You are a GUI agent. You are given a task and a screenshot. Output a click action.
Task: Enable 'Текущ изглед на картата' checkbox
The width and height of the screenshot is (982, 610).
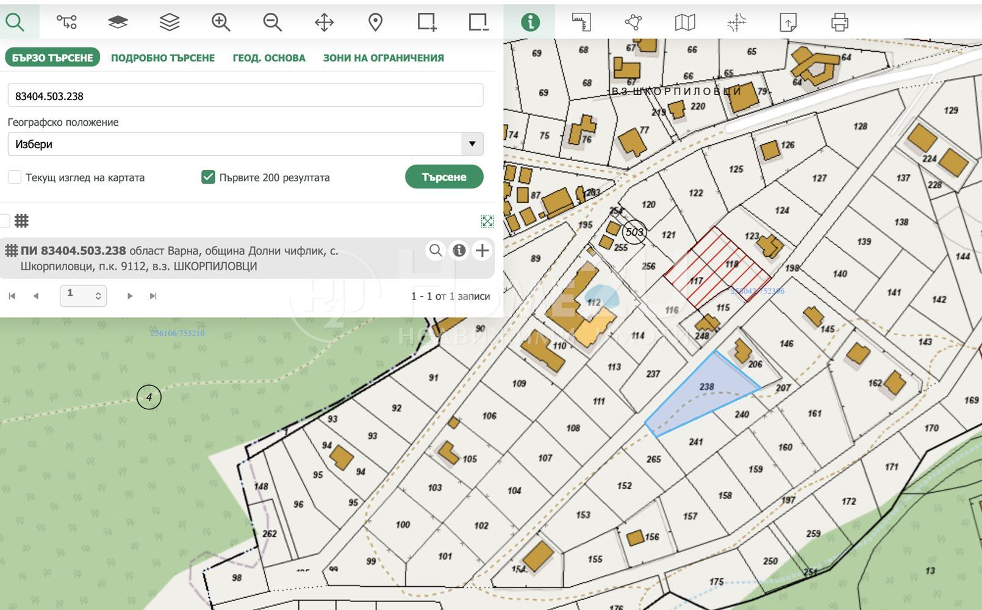15,178
